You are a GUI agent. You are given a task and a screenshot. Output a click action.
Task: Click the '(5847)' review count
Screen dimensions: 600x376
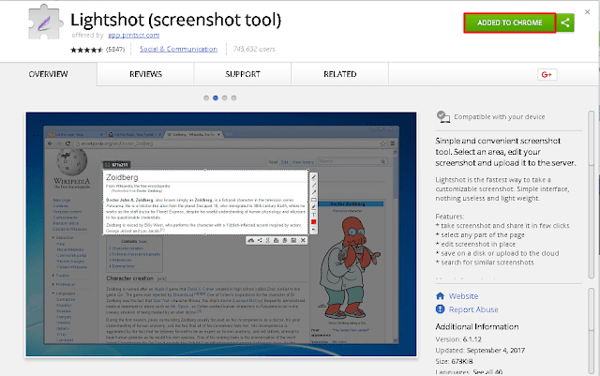(x=115, y=50)
